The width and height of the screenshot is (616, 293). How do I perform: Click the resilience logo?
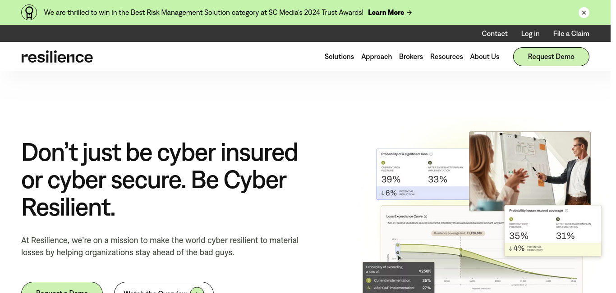(x=57, y=57)
